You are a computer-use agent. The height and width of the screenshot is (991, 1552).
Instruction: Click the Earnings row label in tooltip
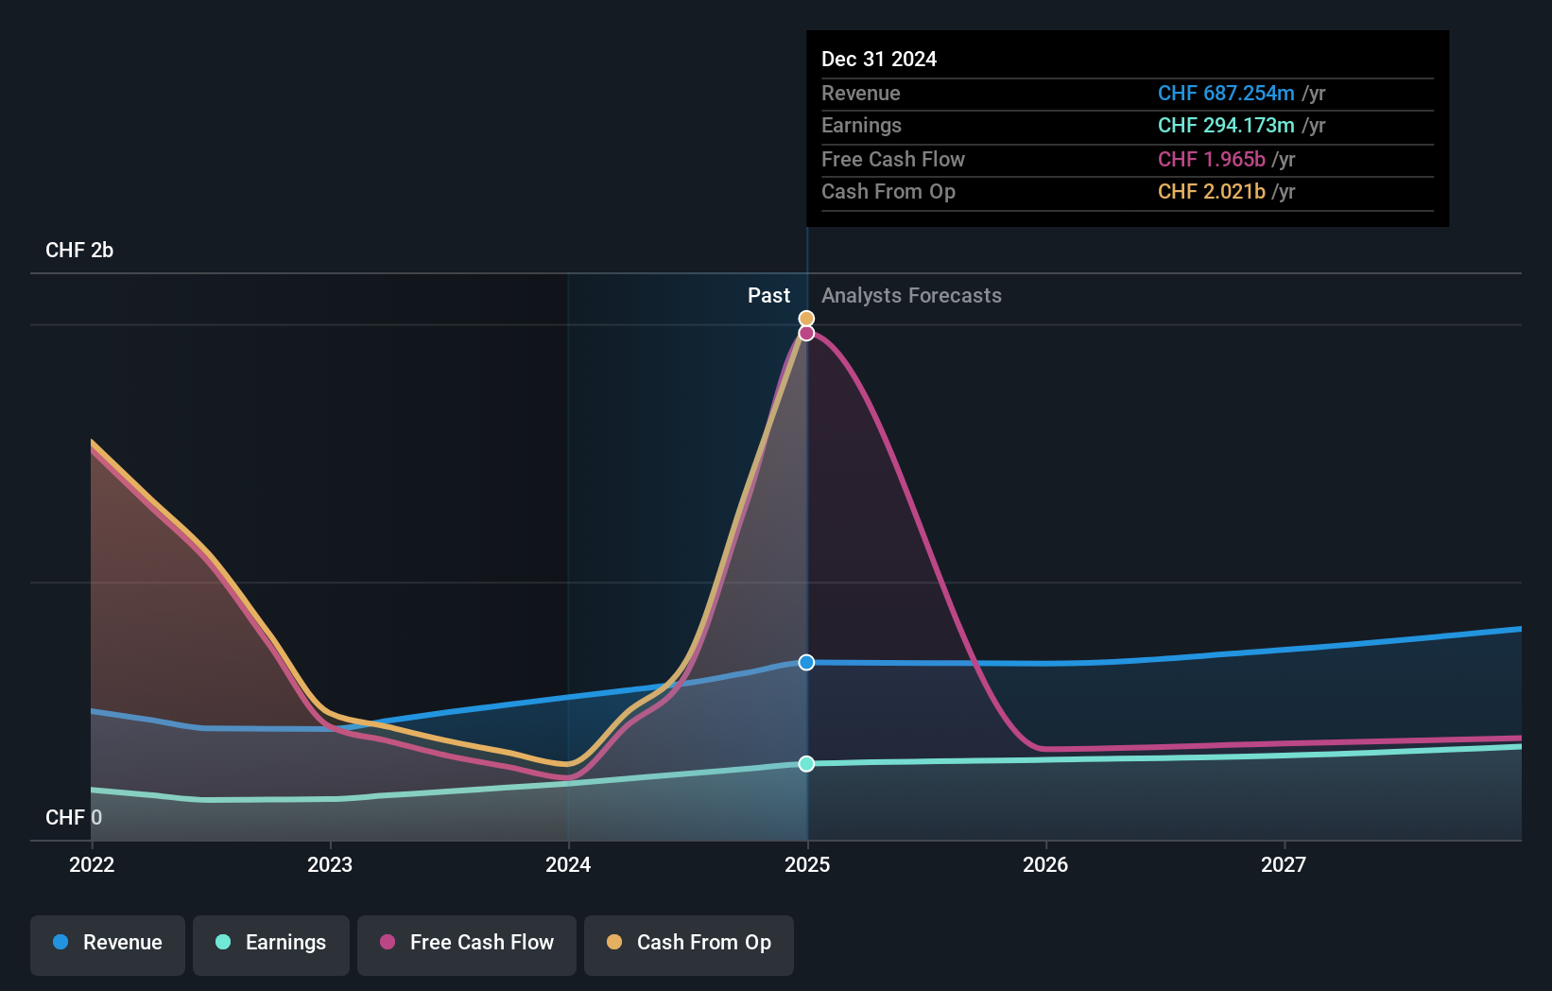861,125
